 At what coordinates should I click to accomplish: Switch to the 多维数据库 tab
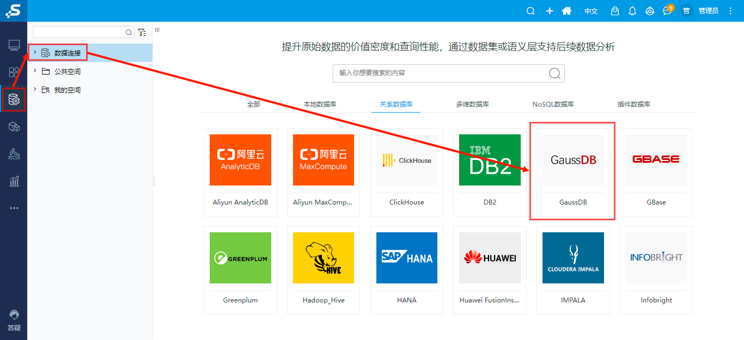(472, 104)
